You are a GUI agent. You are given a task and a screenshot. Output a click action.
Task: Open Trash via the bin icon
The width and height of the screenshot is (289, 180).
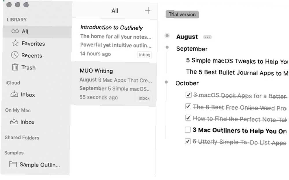[15, 67]
